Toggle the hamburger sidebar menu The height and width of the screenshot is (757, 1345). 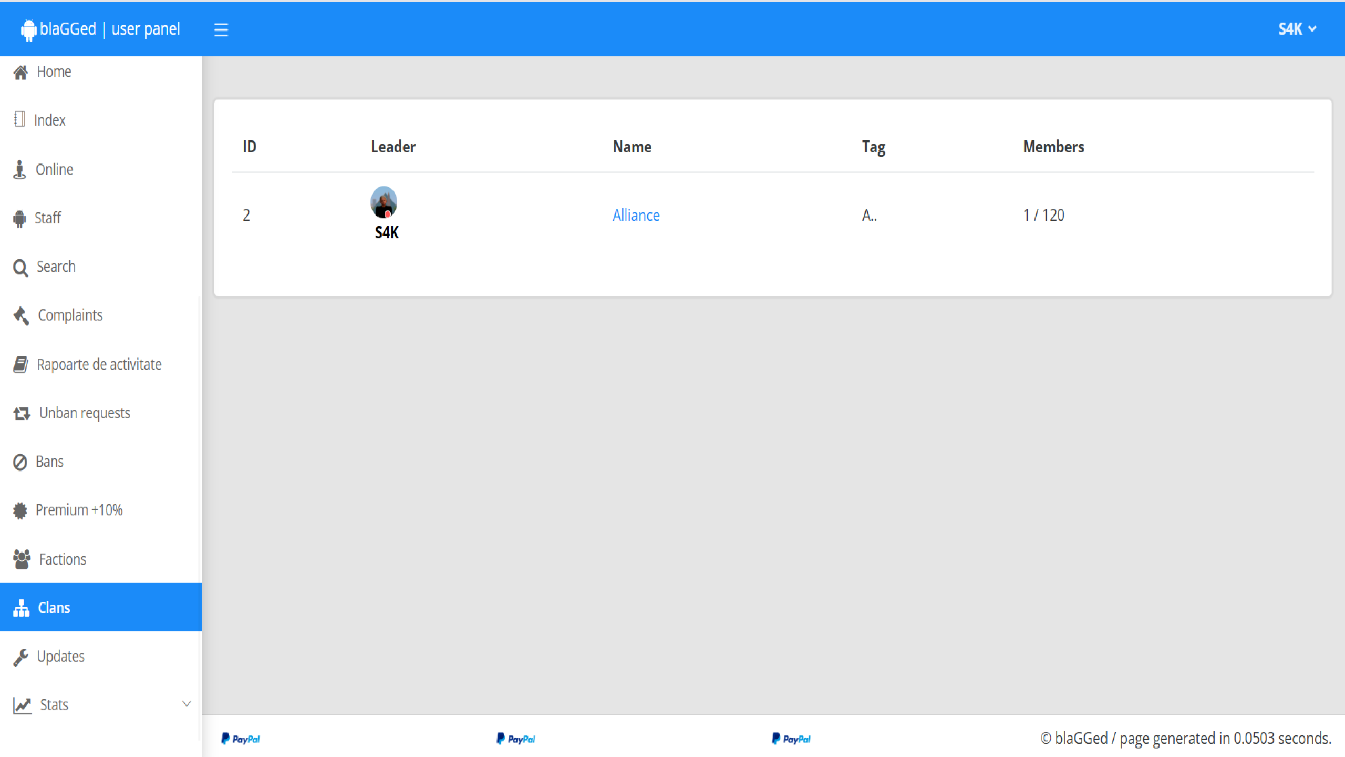(221, 29)
